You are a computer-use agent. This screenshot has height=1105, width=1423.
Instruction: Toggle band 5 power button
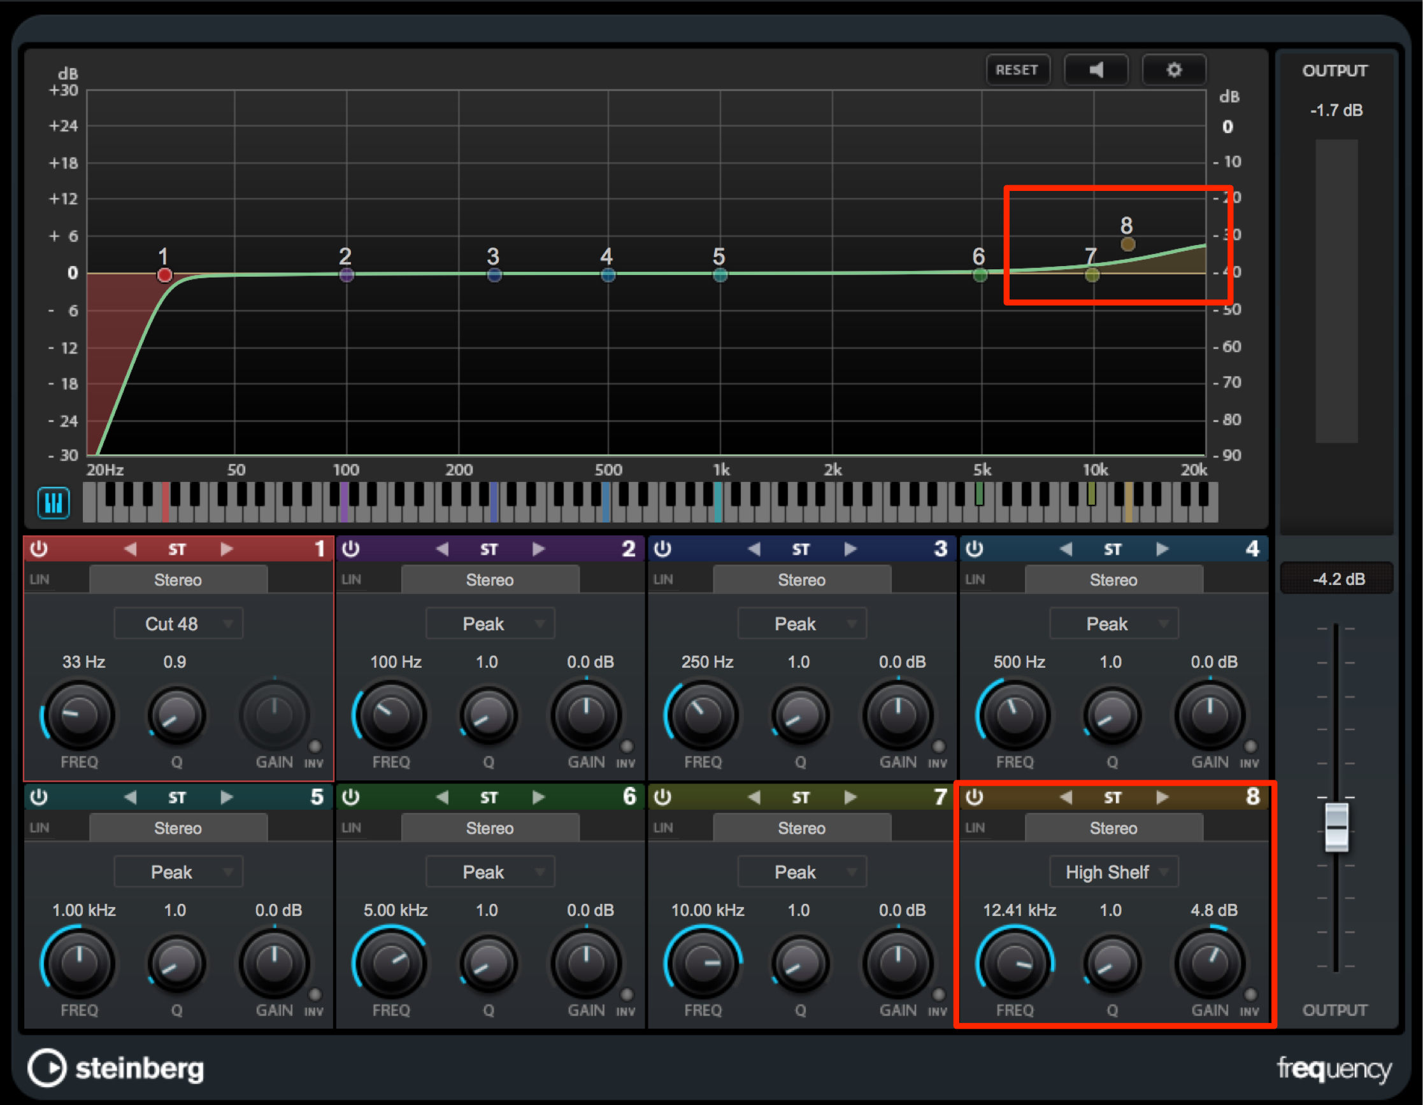click(39, 797)
